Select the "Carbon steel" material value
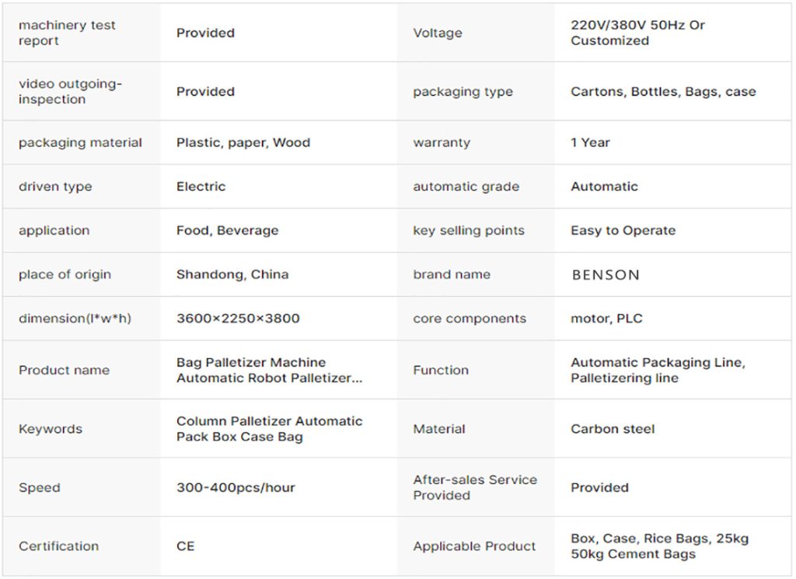This screenshot has height=579, width=796. click(x=613, y=429)
